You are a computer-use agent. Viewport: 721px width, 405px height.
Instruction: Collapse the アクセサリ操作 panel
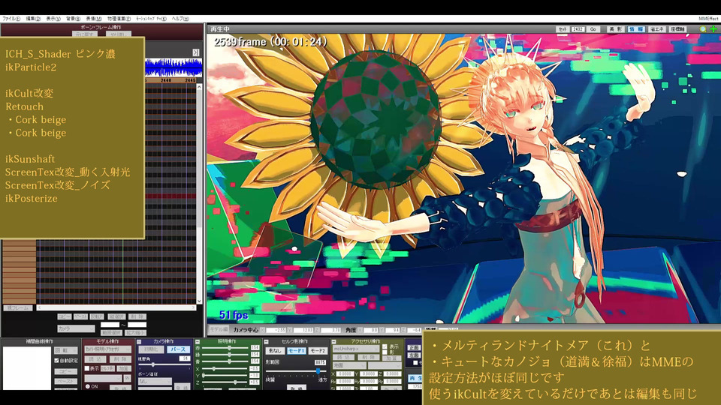point(333,342)
